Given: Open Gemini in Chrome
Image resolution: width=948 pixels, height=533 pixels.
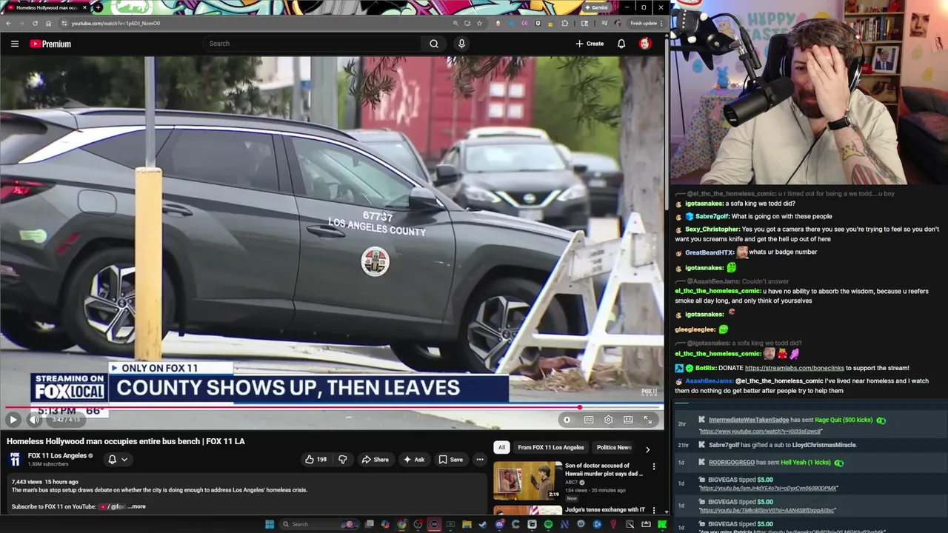Looking at the screenshot, I should click(x=596, y=7).
